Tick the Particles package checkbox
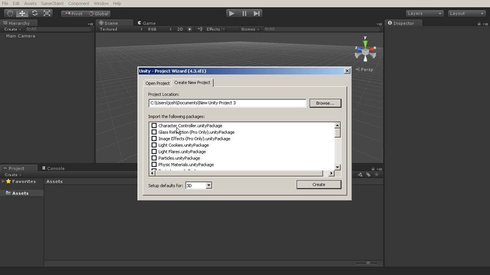Screen dimensions: 490x275 click(x=154, y=158)
